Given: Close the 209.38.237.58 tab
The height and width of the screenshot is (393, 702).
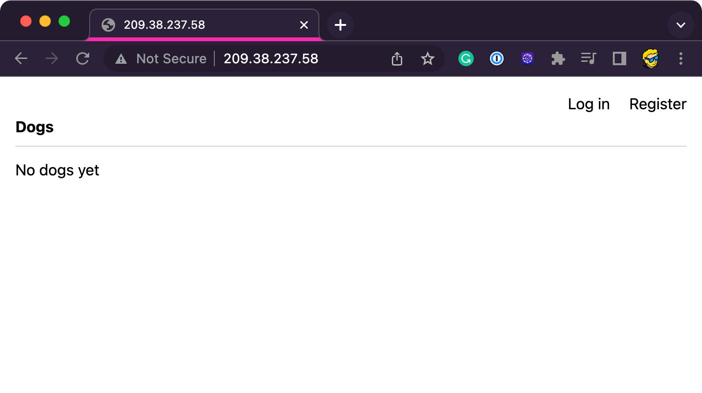Looking at the screenshot, I should (x=304, y=25).
